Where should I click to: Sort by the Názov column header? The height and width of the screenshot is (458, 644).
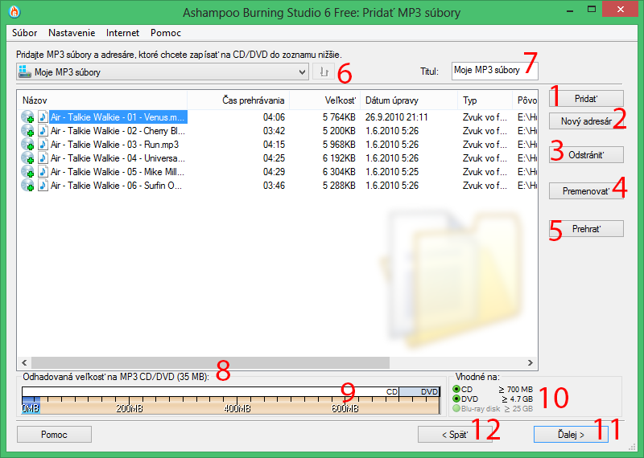click(x=102, y=100)
